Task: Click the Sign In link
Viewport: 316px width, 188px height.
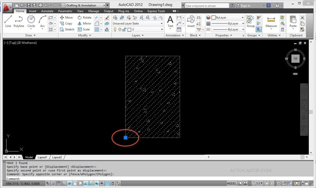Action: (246, 6)
